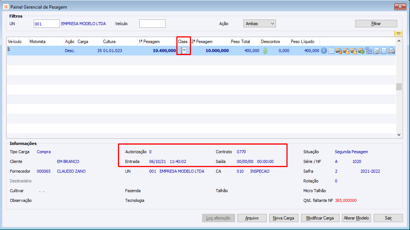Select the 10.000,000 second weighing cell

217,51
